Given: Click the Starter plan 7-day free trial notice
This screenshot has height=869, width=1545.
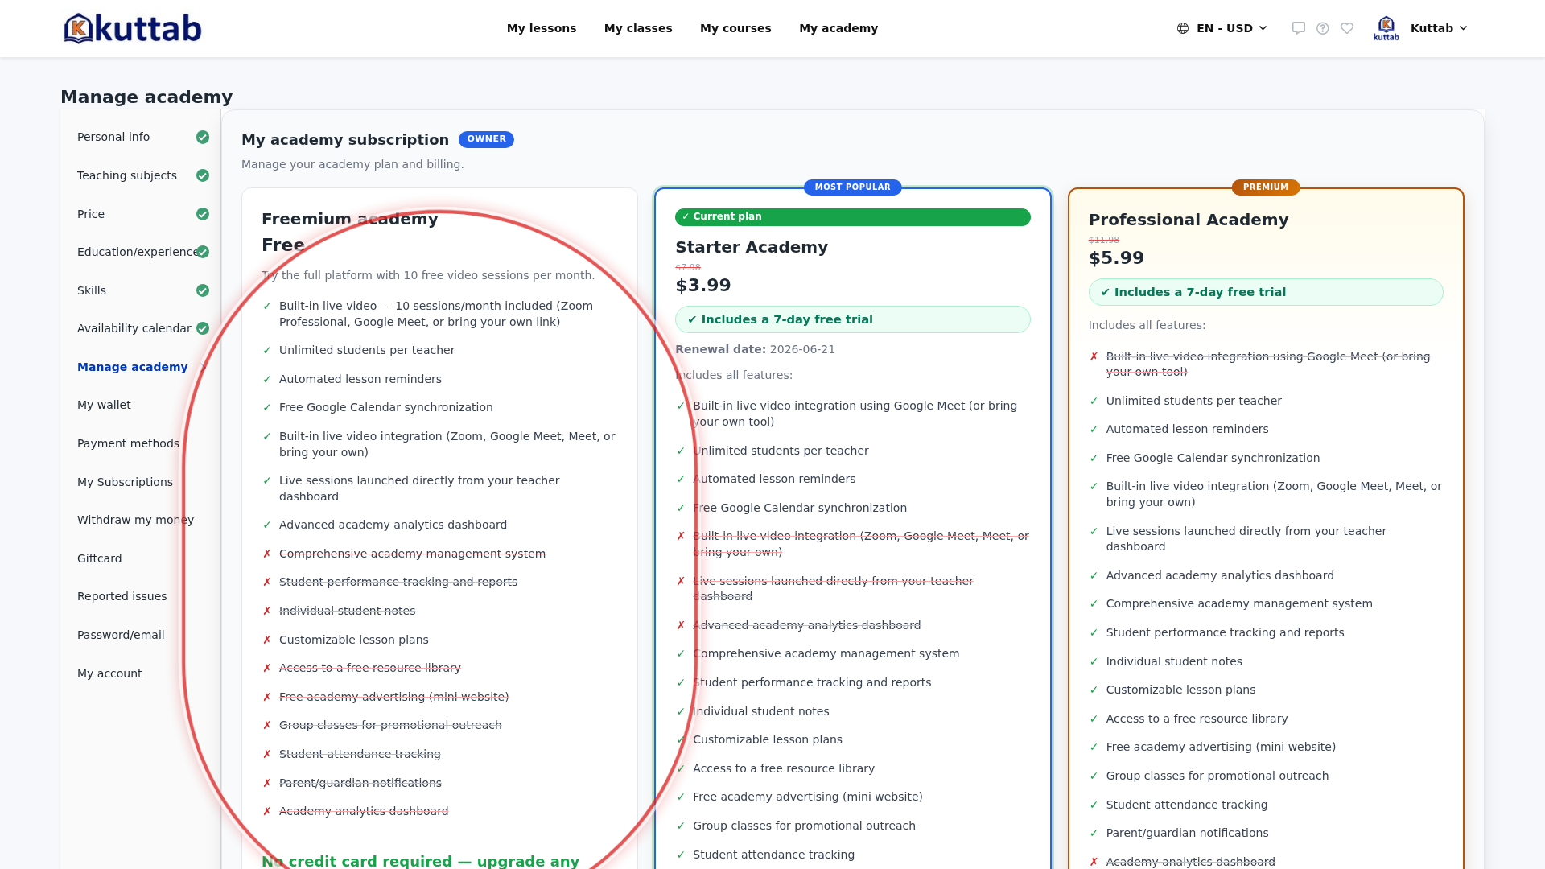Looking at the screenshot, I should [852, 319].
